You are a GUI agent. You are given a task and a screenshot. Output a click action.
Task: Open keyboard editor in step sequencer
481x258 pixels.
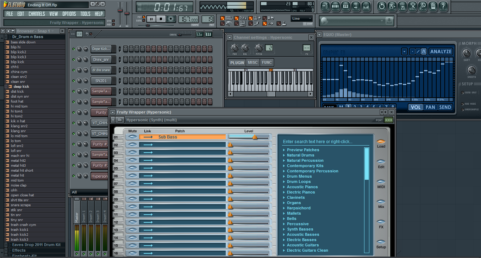coord(208,34)
